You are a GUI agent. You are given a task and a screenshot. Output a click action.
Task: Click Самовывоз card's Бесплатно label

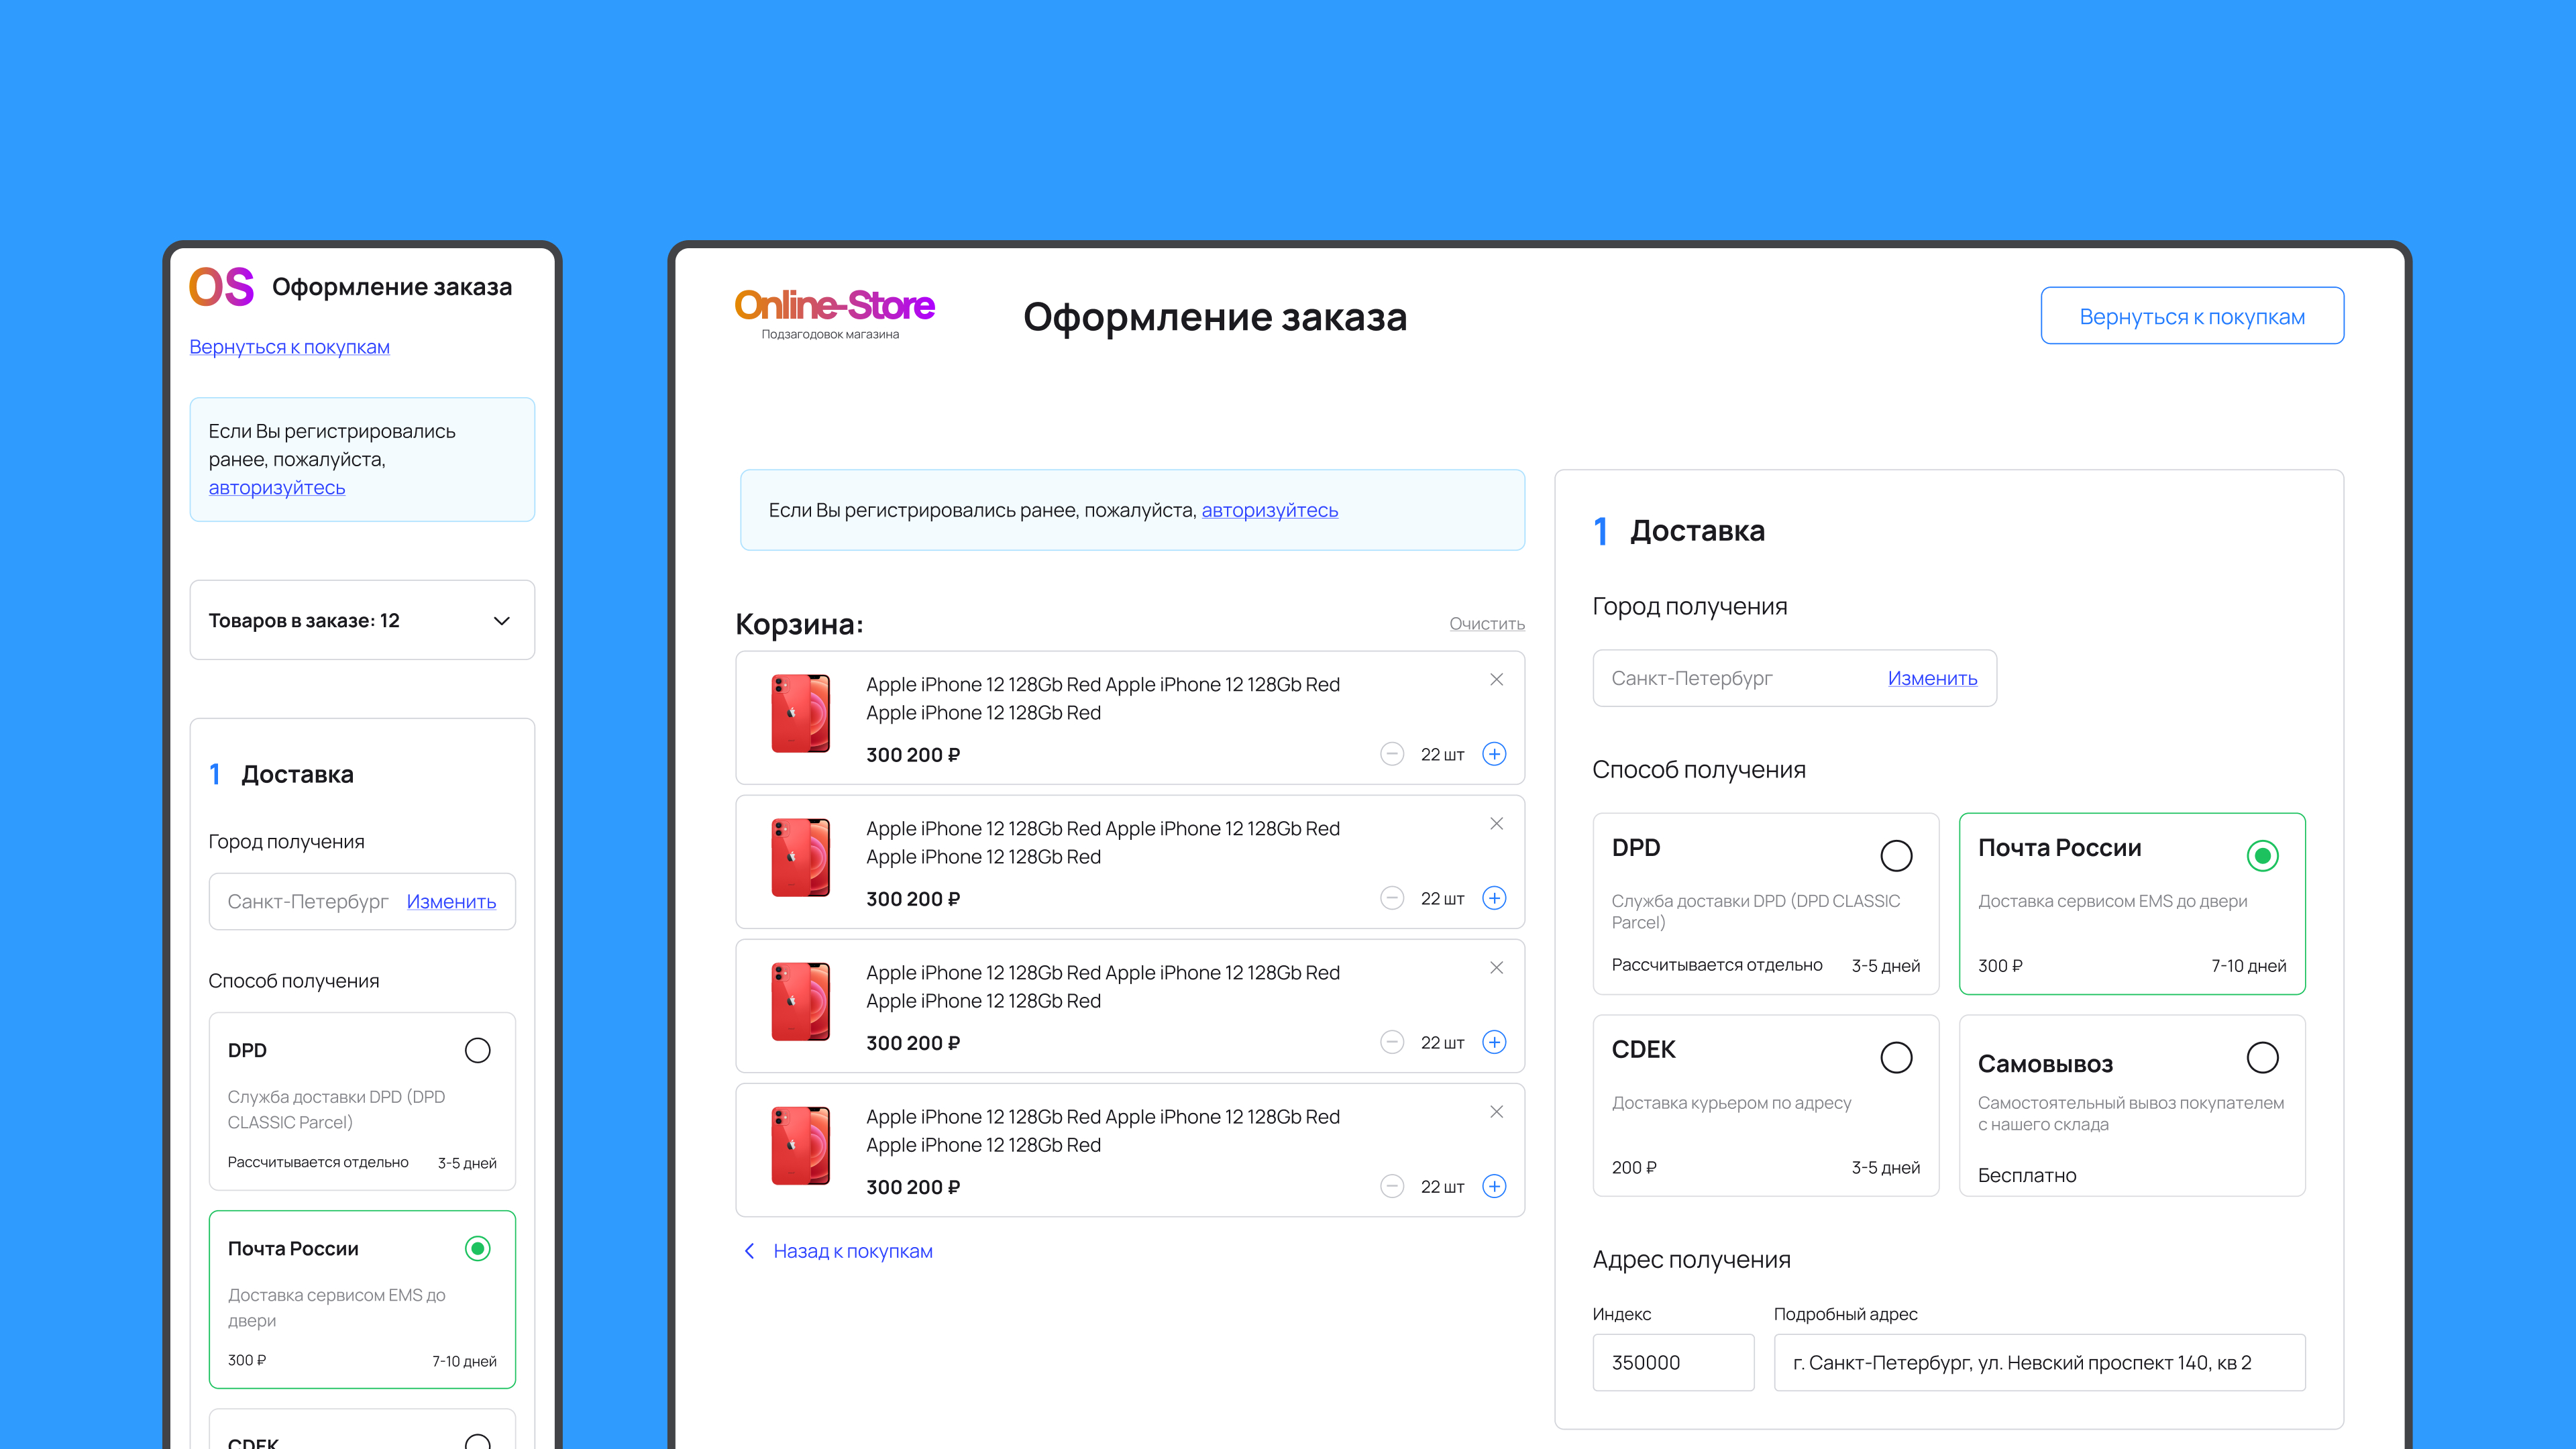tap(2026, 1176)
